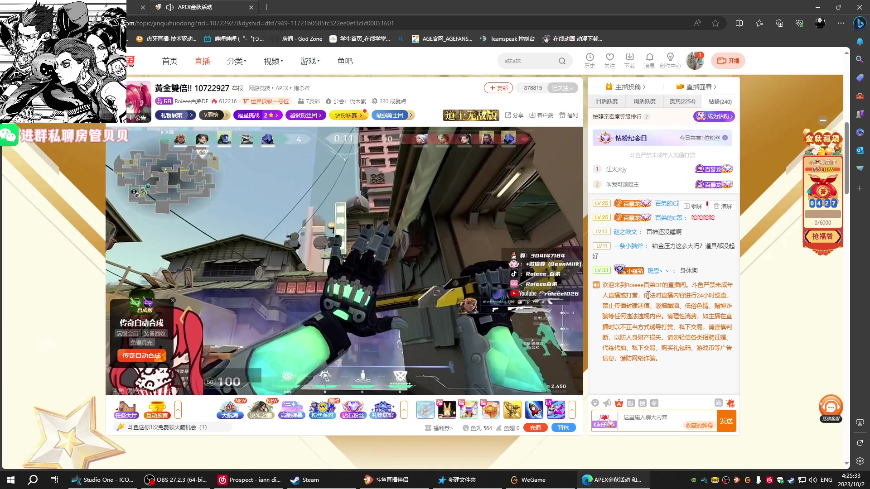870x489 pixels.
Task: Open 大航海 ship activity icon
Action: pos(230,410)
